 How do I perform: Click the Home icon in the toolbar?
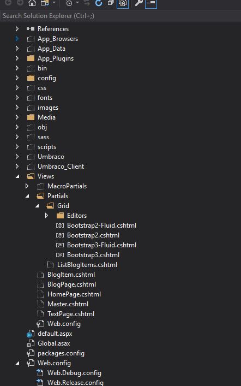(x=32, y=3)
